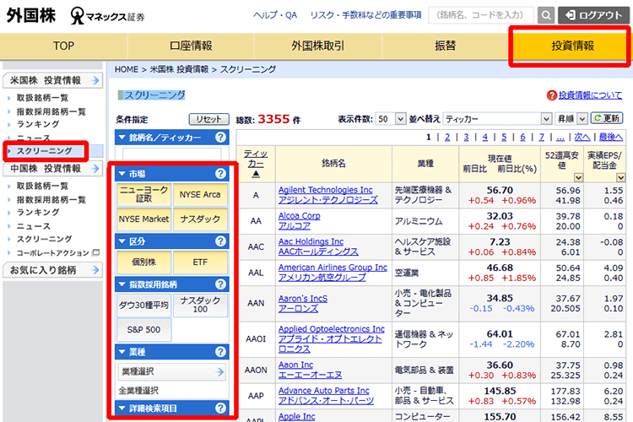Collapse the 市場 section header
Screen dimensions: 633x422
point(172,174)
